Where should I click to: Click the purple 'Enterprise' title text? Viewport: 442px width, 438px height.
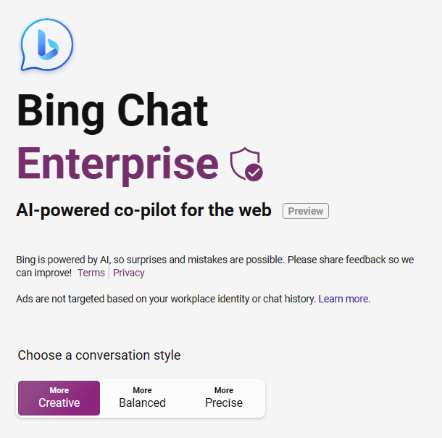click(117, 164)
